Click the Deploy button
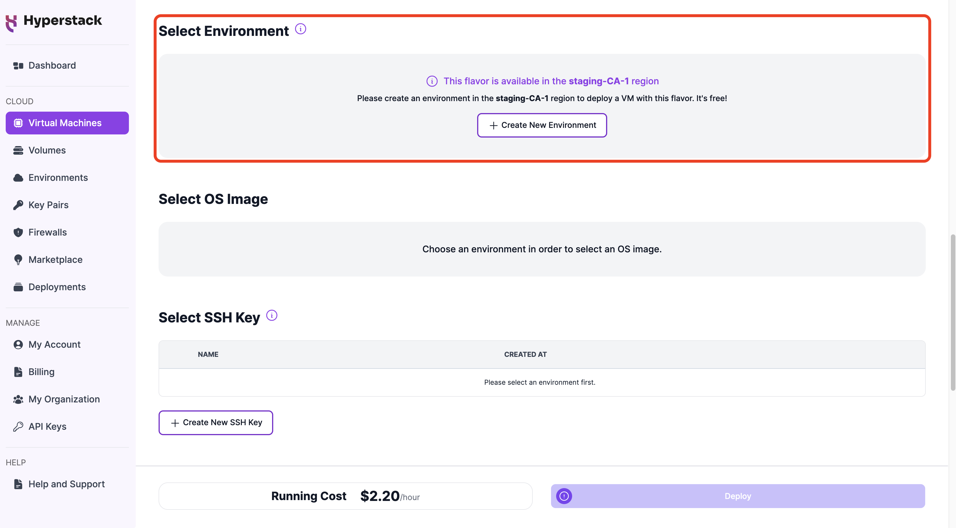The height and width of the screenshot is (528, 956). tap(738, 496)
